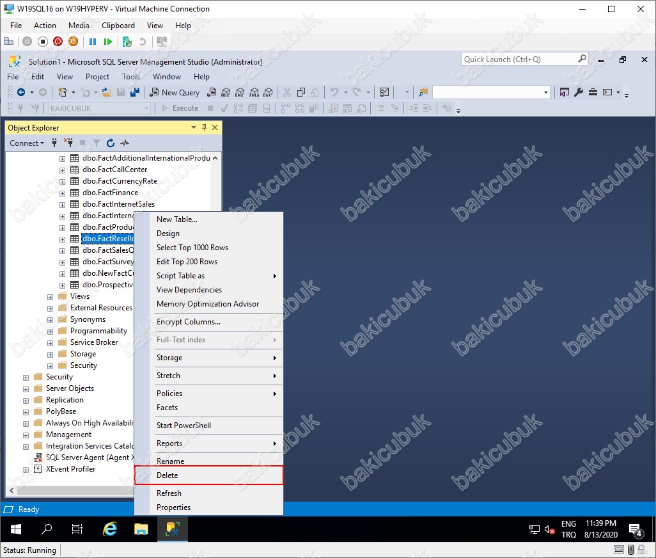Click the VM Pause icon
The width and height of the screenshot is (656, 558).
click(93, 42)
